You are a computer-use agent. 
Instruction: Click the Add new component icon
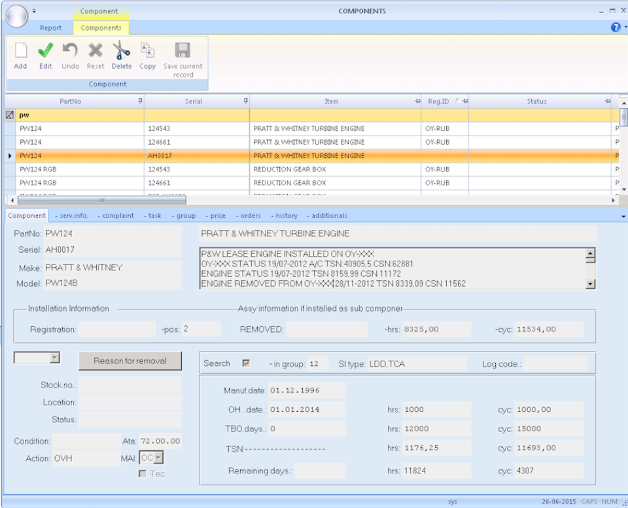20,50
